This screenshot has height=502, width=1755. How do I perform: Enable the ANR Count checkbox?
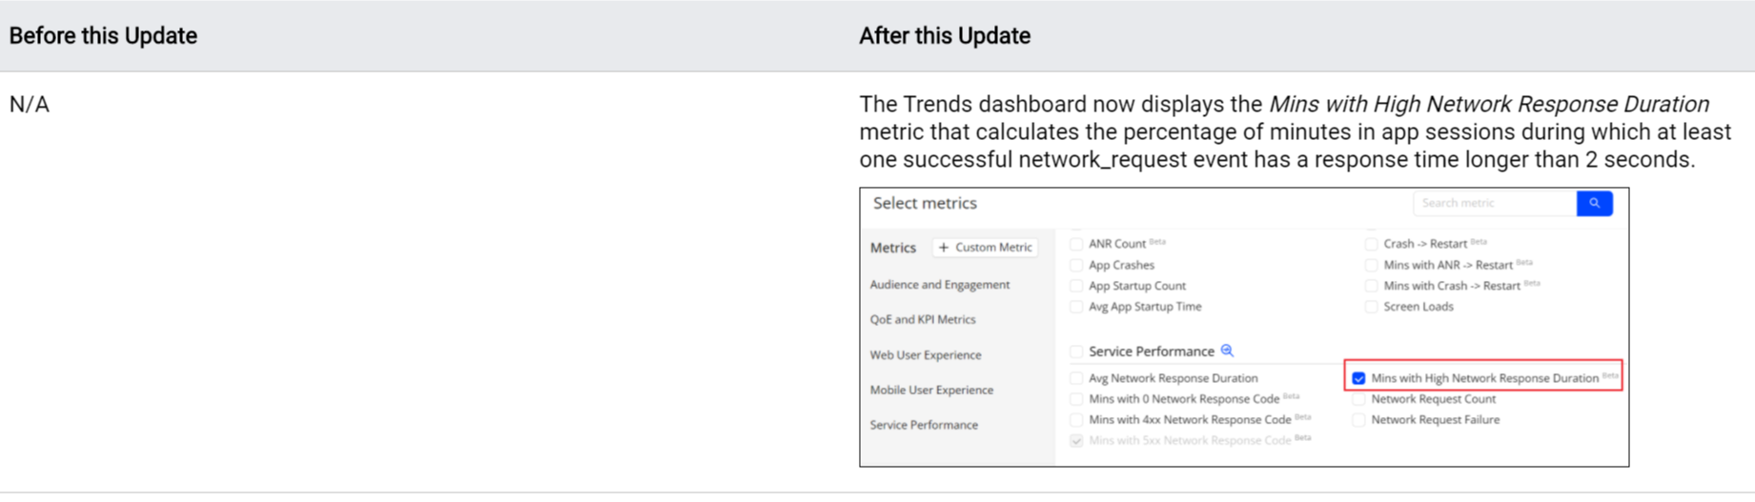click(x=1076, y=244)
